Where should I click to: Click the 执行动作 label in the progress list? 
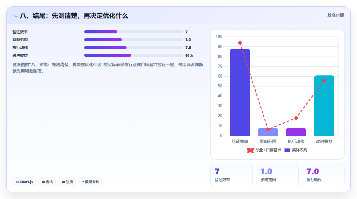pos(20,48)
